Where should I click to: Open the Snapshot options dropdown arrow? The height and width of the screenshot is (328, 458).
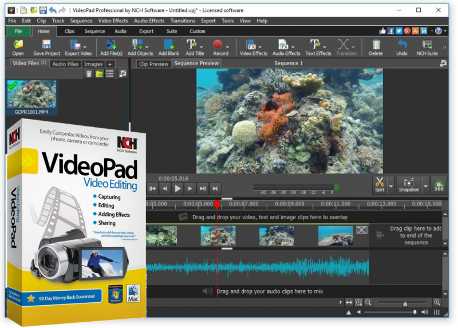click(x=425, y=186)
